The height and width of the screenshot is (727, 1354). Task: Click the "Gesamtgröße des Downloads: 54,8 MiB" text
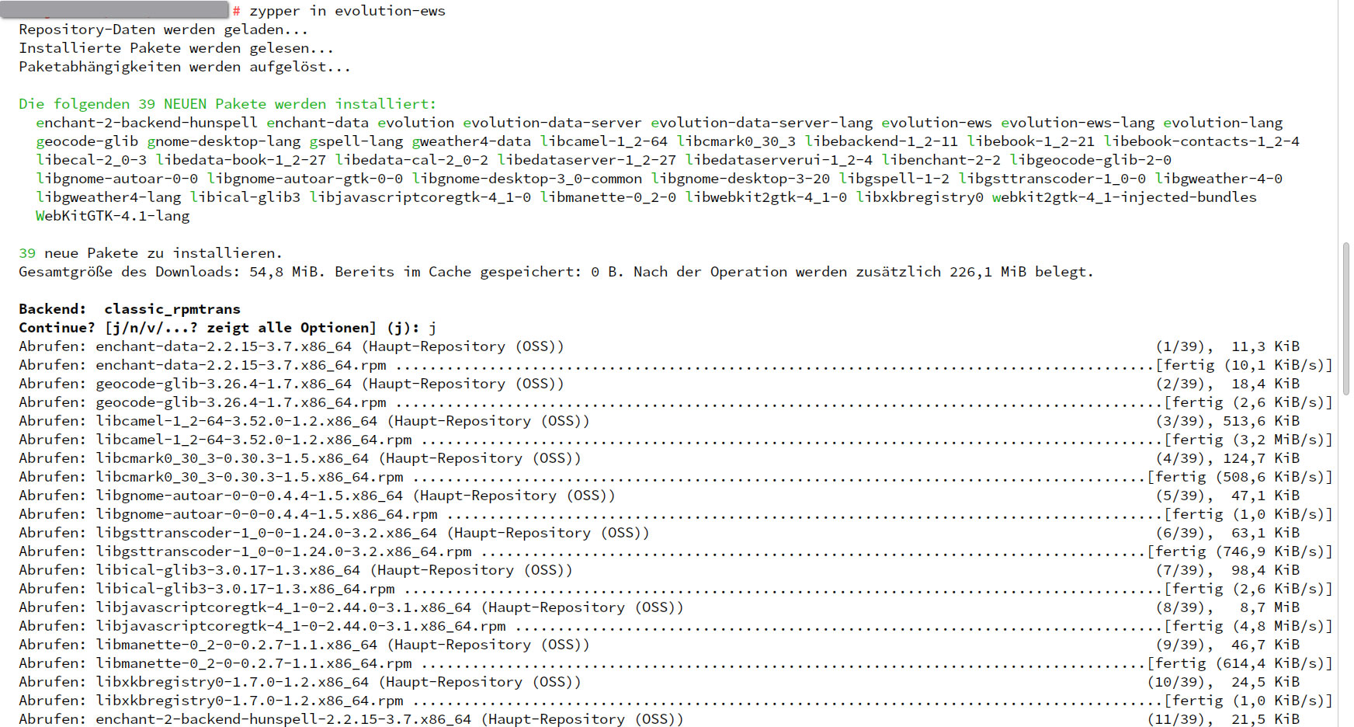171,272
